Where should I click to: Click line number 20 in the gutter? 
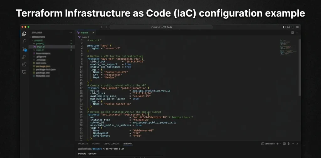coord(81,96)
